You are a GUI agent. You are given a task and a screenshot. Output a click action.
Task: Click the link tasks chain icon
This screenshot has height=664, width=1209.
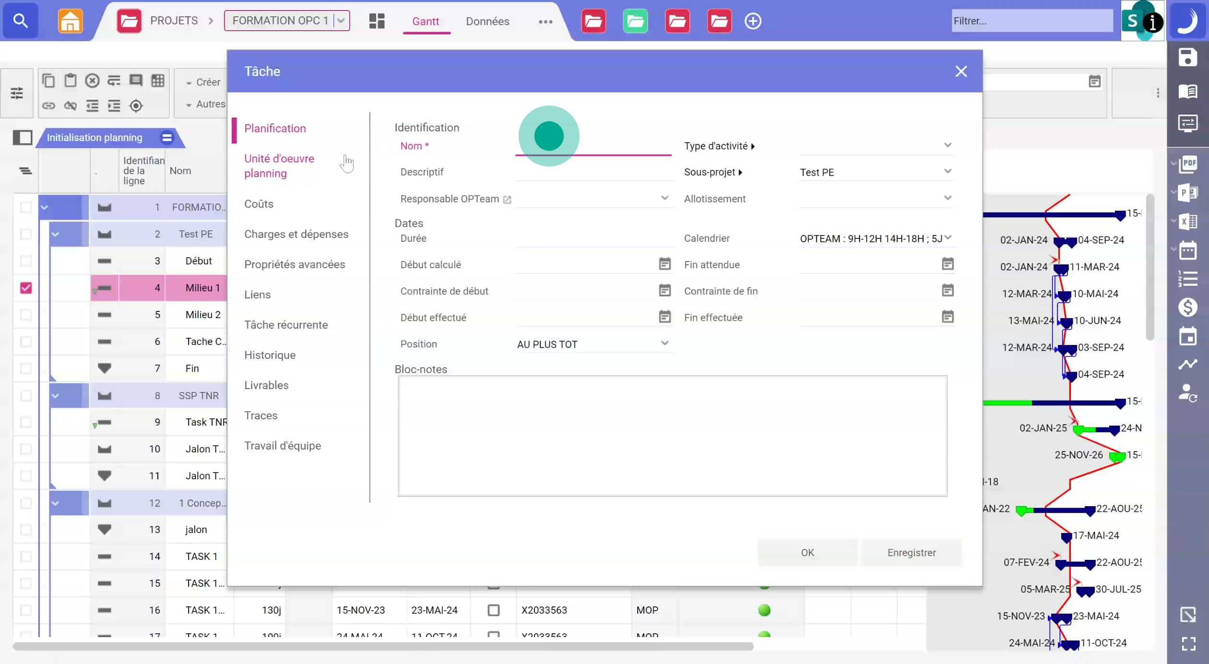48,106
